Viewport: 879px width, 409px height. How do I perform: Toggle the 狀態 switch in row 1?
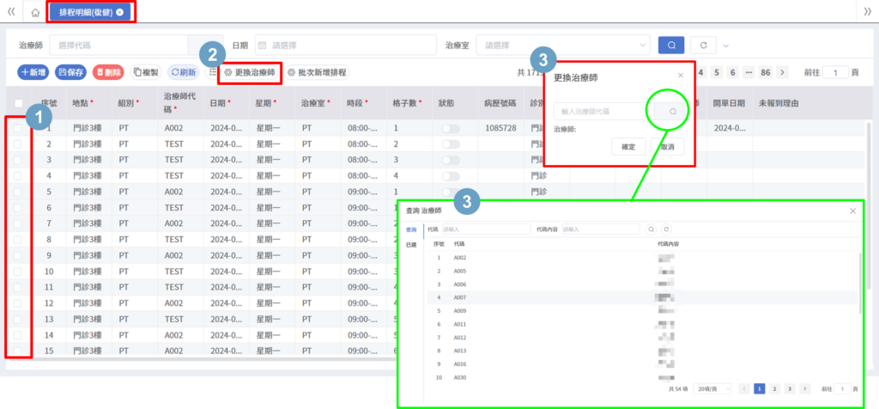[451, 129]
